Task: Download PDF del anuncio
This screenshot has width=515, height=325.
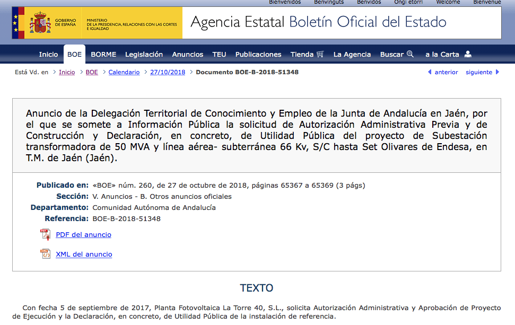Action: (83, 235)
